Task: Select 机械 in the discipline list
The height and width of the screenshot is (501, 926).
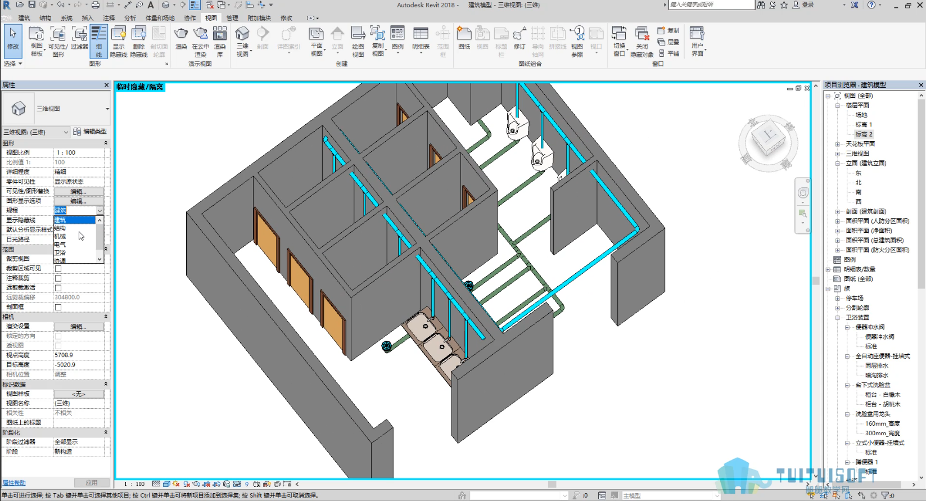Action: 60,237
